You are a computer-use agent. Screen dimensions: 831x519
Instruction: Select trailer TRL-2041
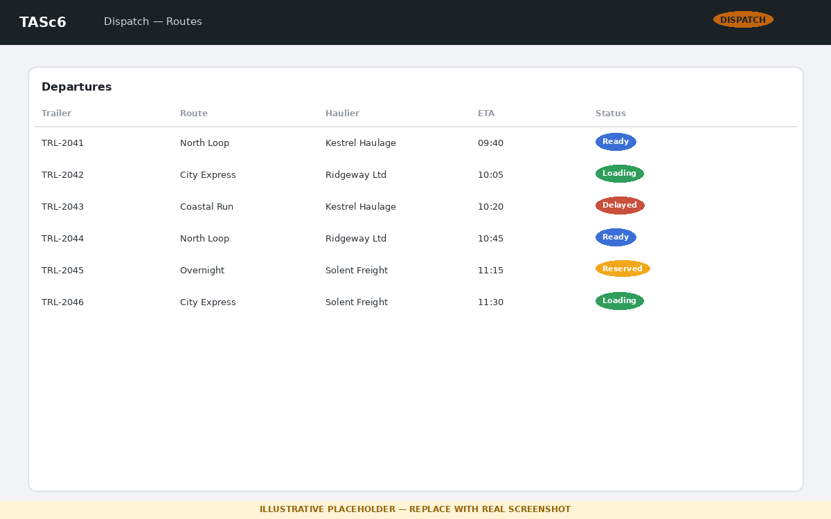click(x=62, y=143)
